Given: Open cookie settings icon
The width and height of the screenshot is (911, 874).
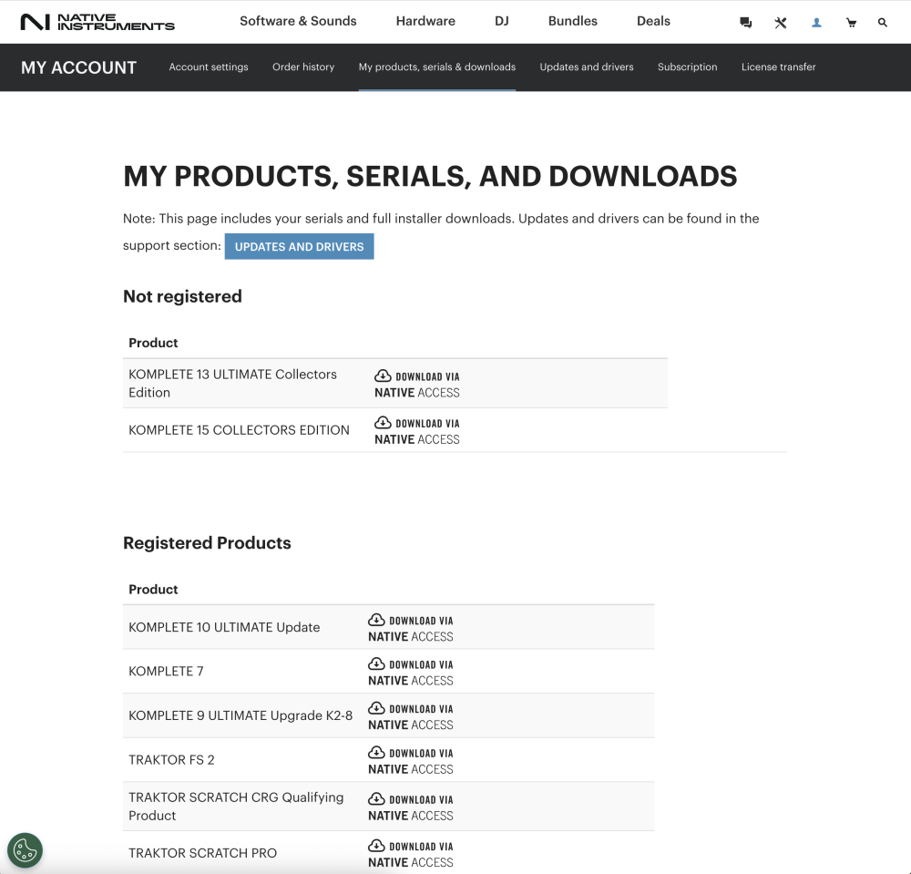Looking at the screenshot, I should (x=25, y=850).
